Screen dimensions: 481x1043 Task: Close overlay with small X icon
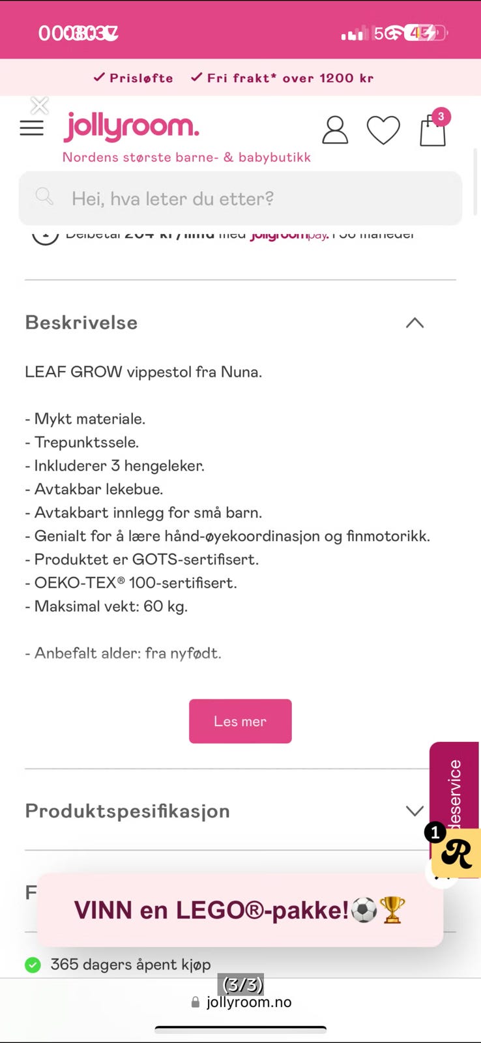click(x=40, y=105)
